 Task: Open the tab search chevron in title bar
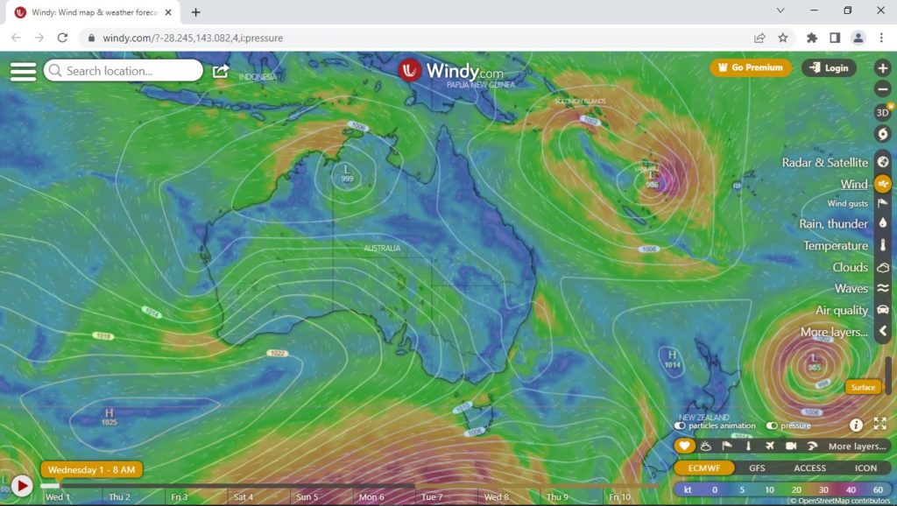click(x=780, y=11)
